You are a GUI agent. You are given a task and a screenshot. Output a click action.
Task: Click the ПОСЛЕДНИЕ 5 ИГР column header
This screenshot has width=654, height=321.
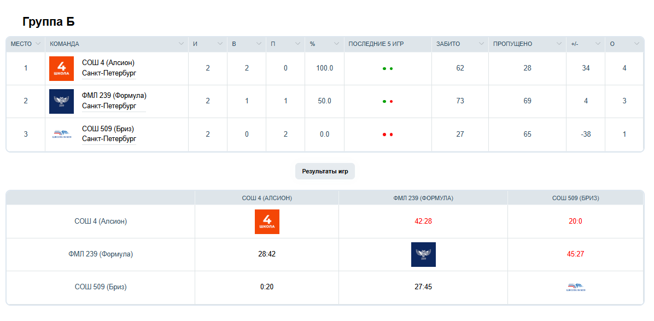(x=376, y=44)
